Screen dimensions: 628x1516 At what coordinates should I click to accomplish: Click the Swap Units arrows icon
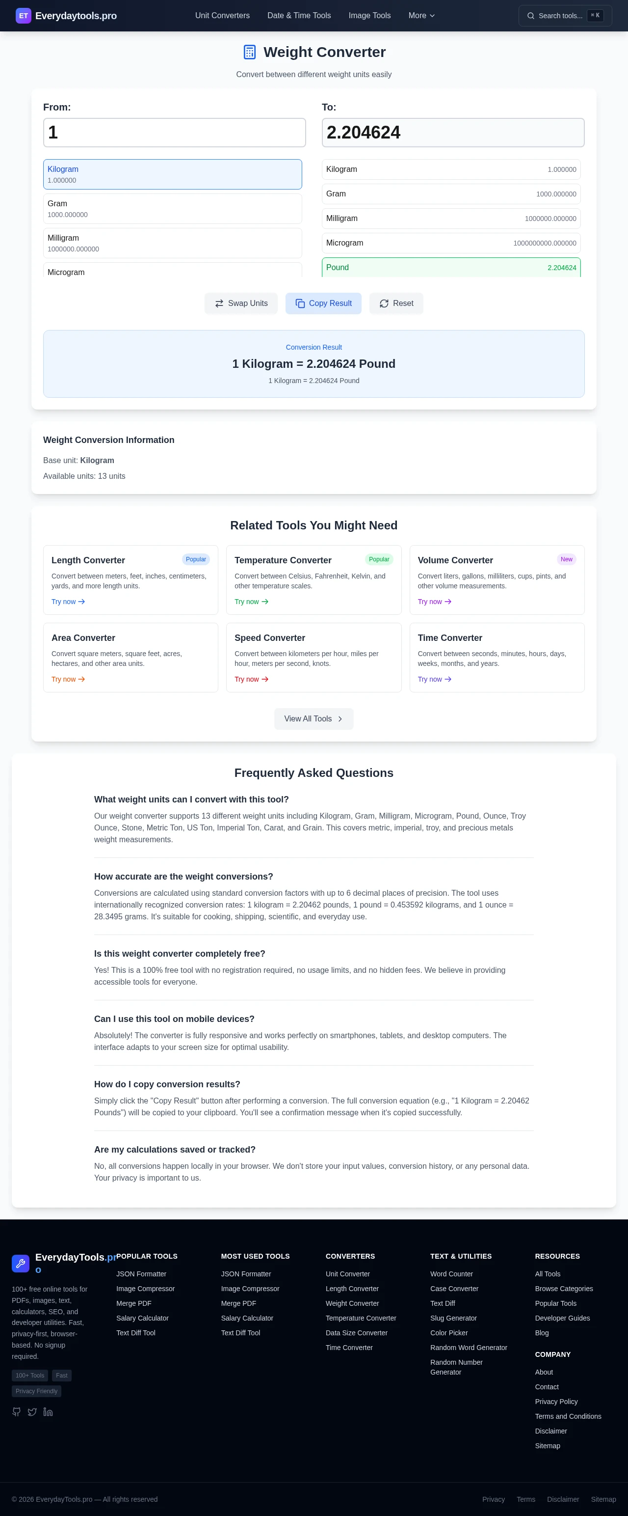pos(219,303)
